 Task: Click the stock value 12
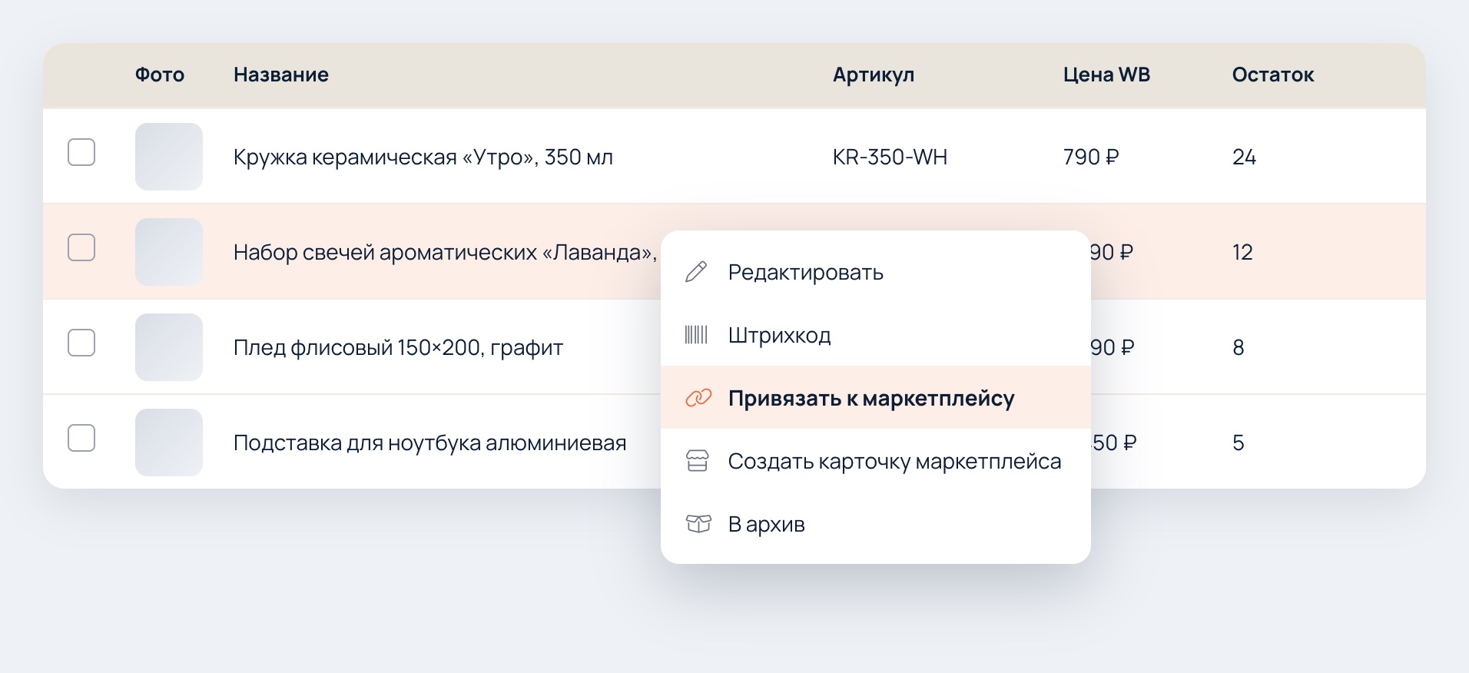pyautogui.click(x=1242, y=253)
